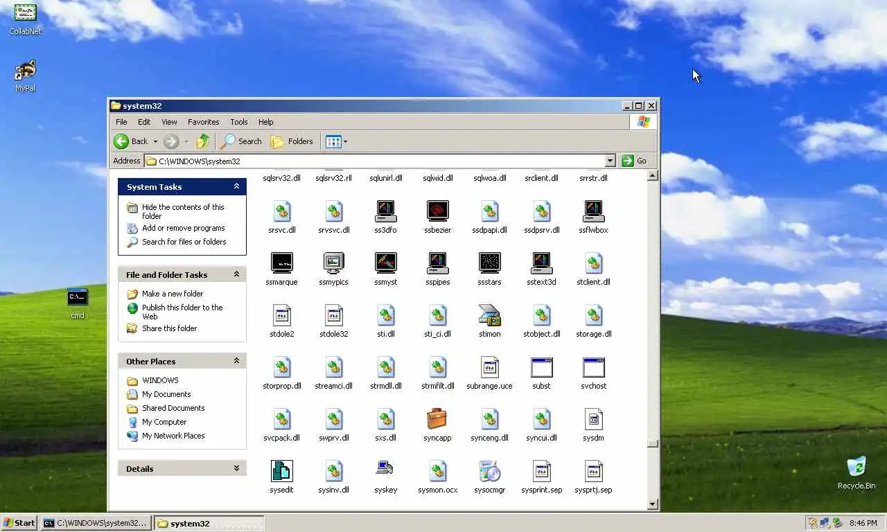Screen dimensions: 887x532
Task: Click the scroll down arrow of file list
Action: (652, 504)
